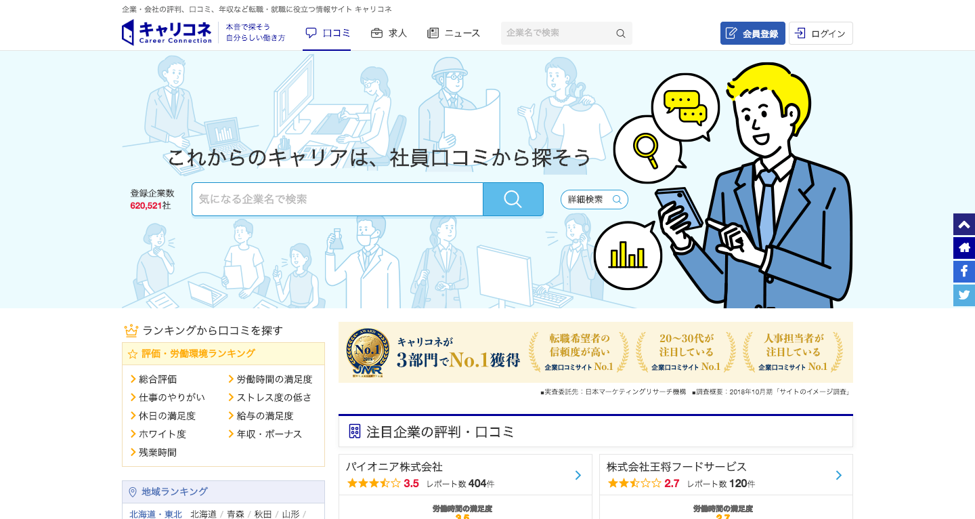The width and height of the screenshot is (975, 519).
Task: Click the star icon by 評価・労働環境ランキング
Action: (133, 354)
